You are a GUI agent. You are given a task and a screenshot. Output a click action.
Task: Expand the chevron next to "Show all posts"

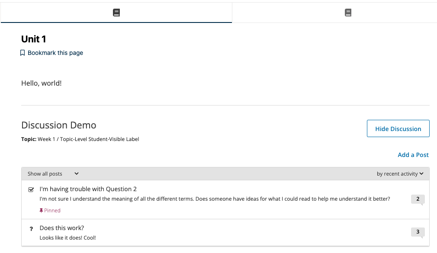coord(76,173)
